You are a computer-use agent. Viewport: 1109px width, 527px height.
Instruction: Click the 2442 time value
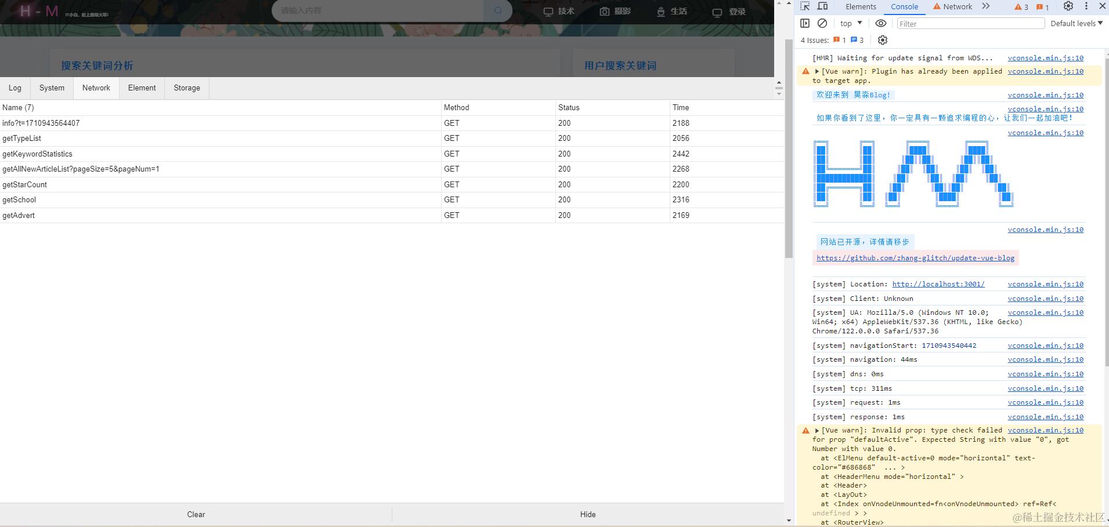[x=681, y=154]
